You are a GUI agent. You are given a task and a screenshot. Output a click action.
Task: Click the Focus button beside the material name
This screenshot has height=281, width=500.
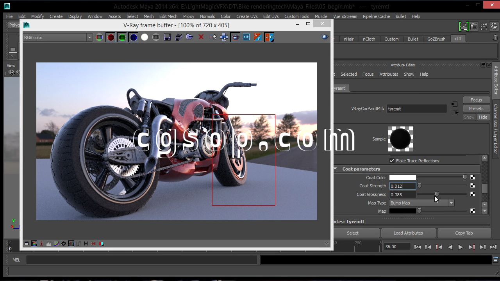(476, 100)
